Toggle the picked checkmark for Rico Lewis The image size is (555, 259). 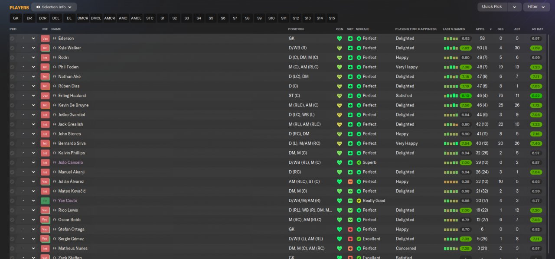pos(12,210)
